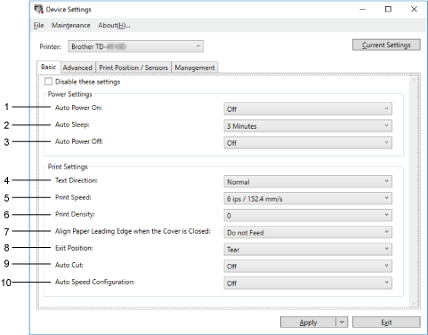428x335 pixels.
Task: Close the Device Settings window
Action: [414, 10]
